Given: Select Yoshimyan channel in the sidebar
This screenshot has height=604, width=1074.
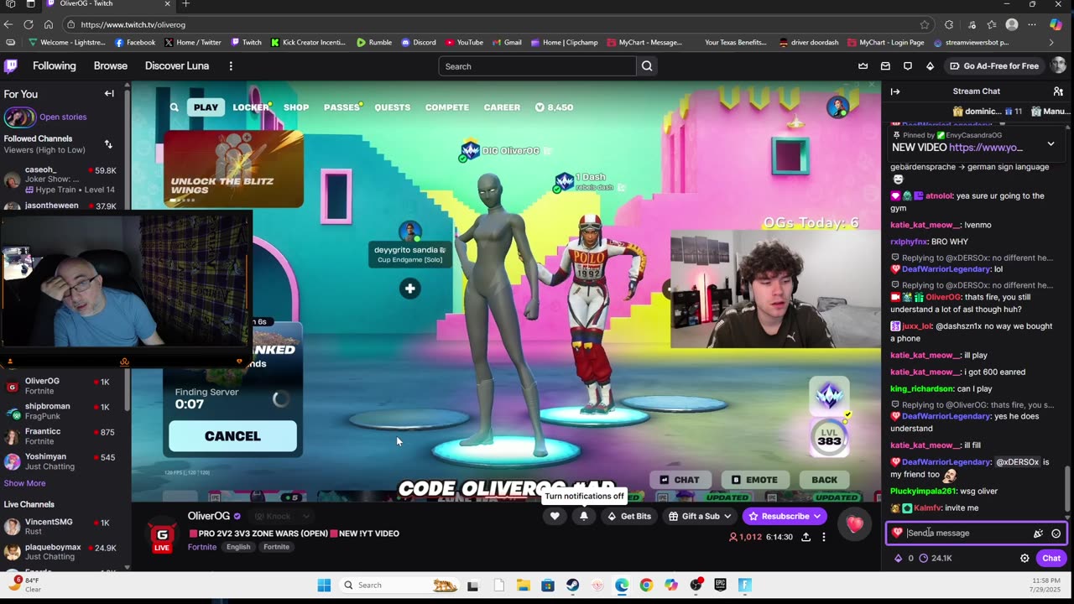Looking at the screenshot, I should [63, 461].
